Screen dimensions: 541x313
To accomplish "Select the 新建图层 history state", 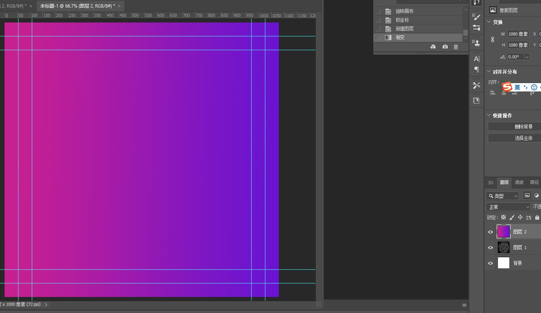I will pyautogui.click(x=418, y=29).
